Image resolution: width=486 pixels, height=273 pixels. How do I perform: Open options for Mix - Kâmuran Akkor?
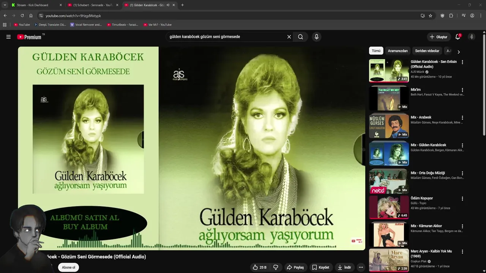click(462, 226)
